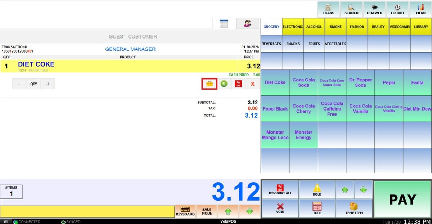Click the 12:38 PM clock
Screen dimensions: 432x224
tap(417, 221)
